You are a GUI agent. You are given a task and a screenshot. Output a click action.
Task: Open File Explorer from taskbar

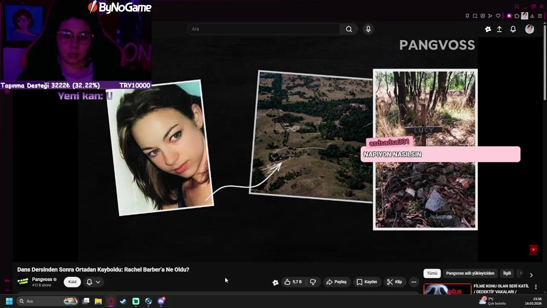(x=98, y=301)
